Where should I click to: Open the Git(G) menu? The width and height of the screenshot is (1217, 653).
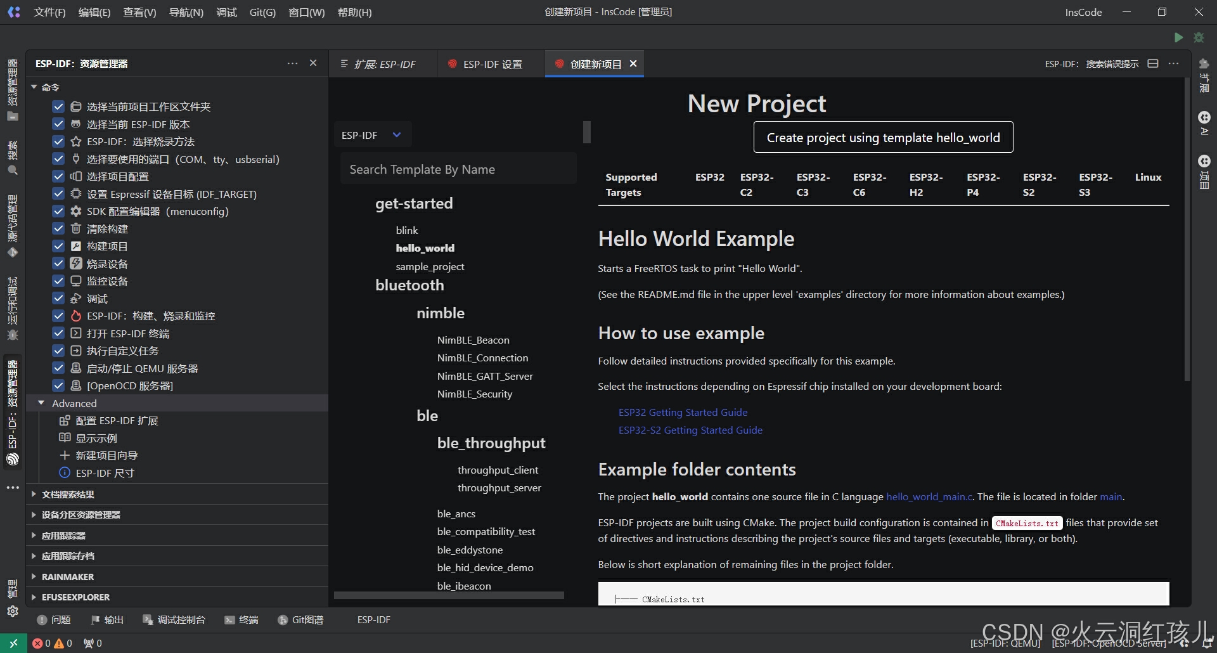point(262,12)
